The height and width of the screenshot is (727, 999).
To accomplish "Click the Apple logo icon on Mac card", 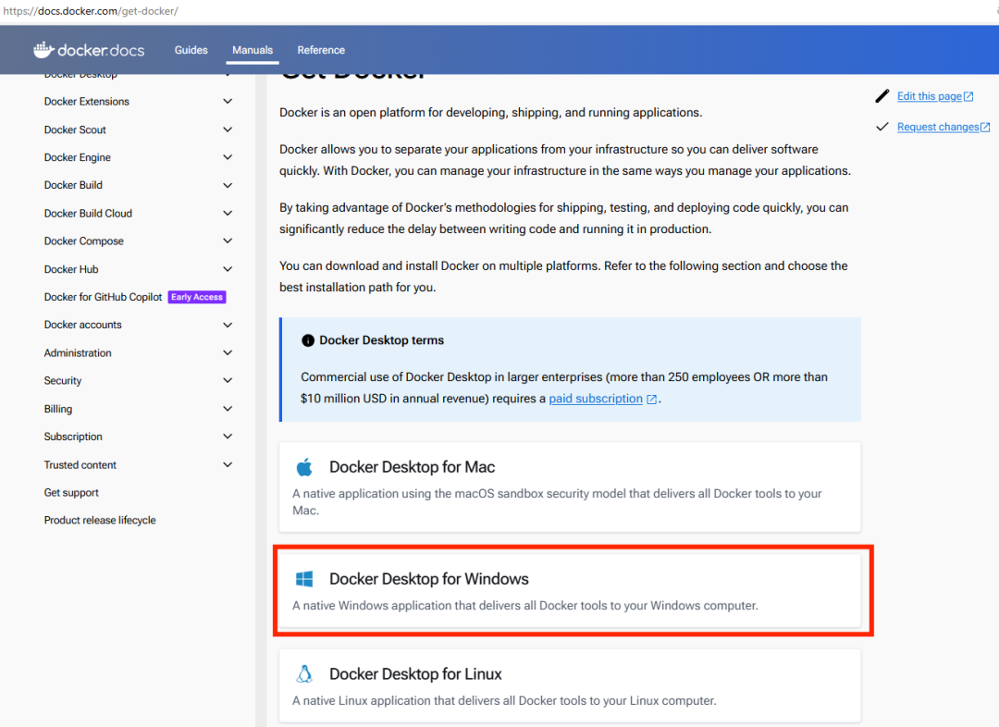I will (304, 467).
